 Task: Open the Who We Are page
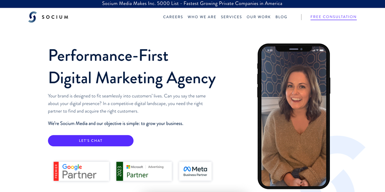(202, 17)
